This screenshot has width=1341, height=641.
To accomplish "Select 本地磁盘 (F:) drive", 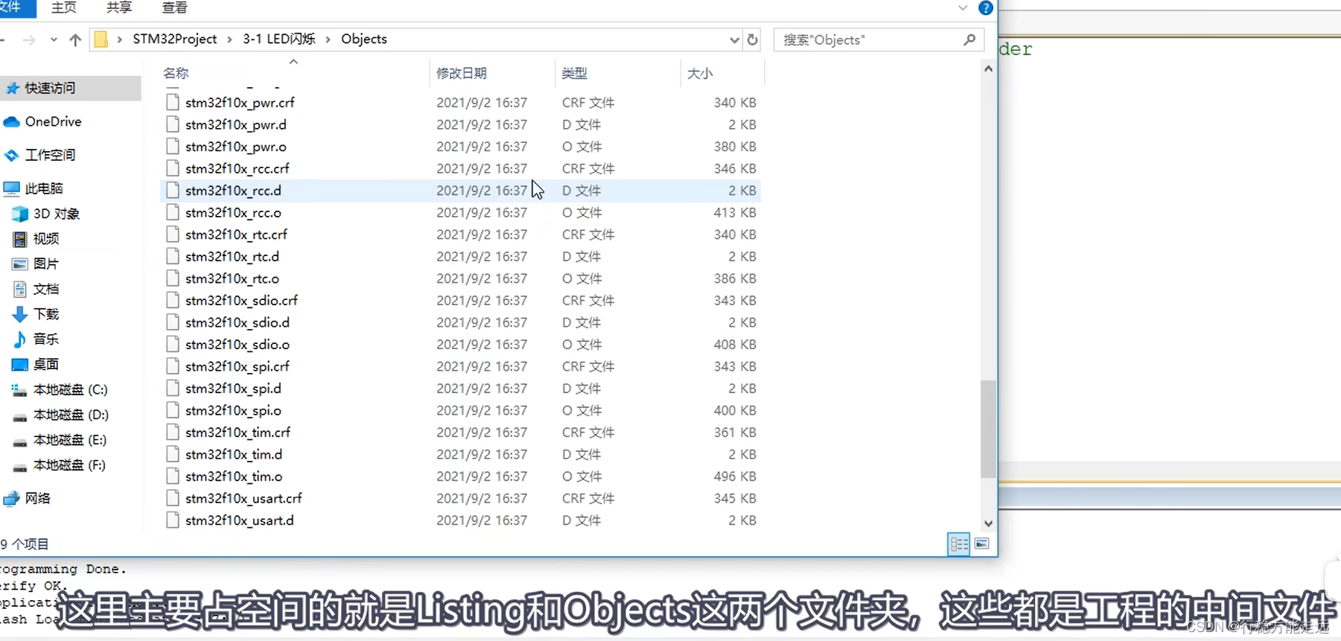I will [x=69, y=465].
